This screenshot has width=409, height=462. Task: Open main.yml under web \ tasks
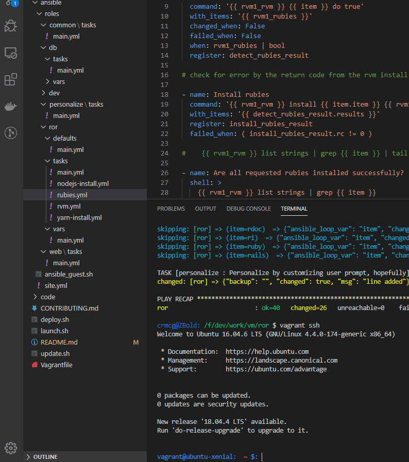[x=66, y=263]
